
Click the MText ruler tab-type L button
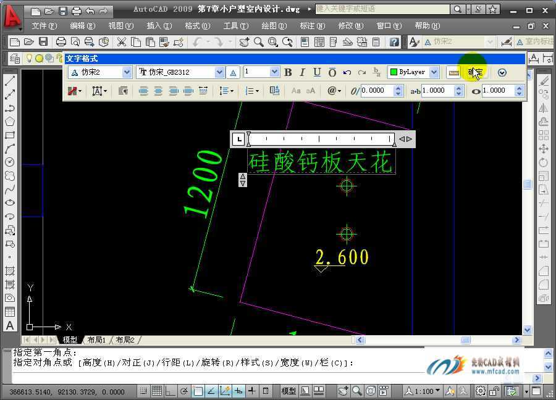click(x=239, y=140)
